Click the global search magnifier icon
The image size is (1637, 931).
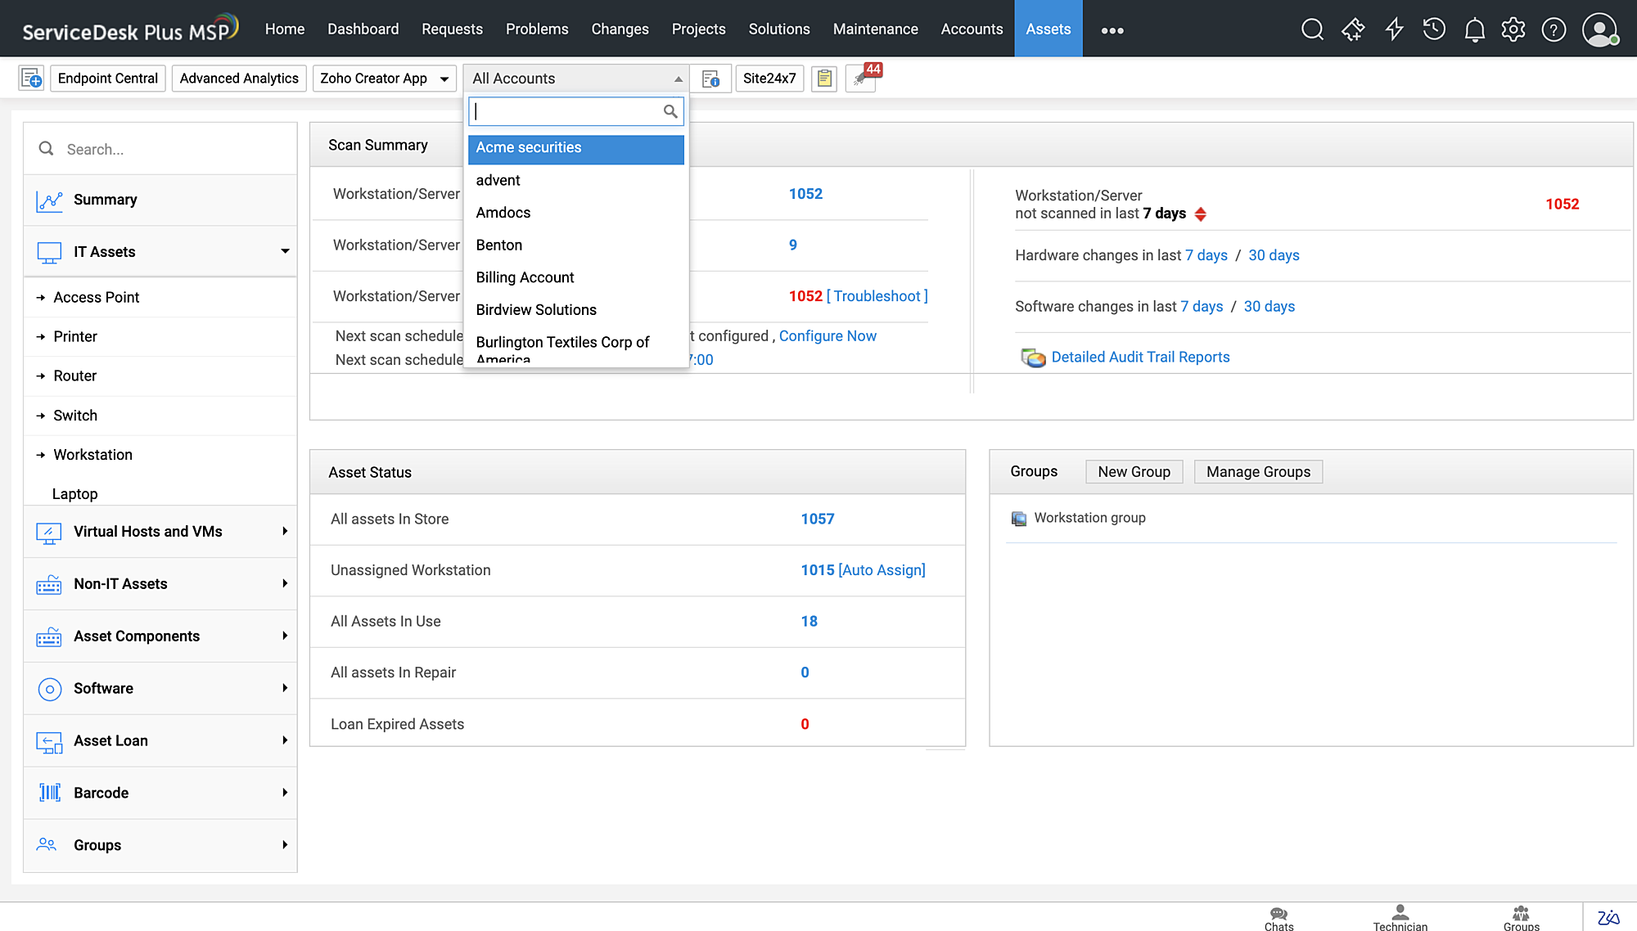coord(1312,30)
